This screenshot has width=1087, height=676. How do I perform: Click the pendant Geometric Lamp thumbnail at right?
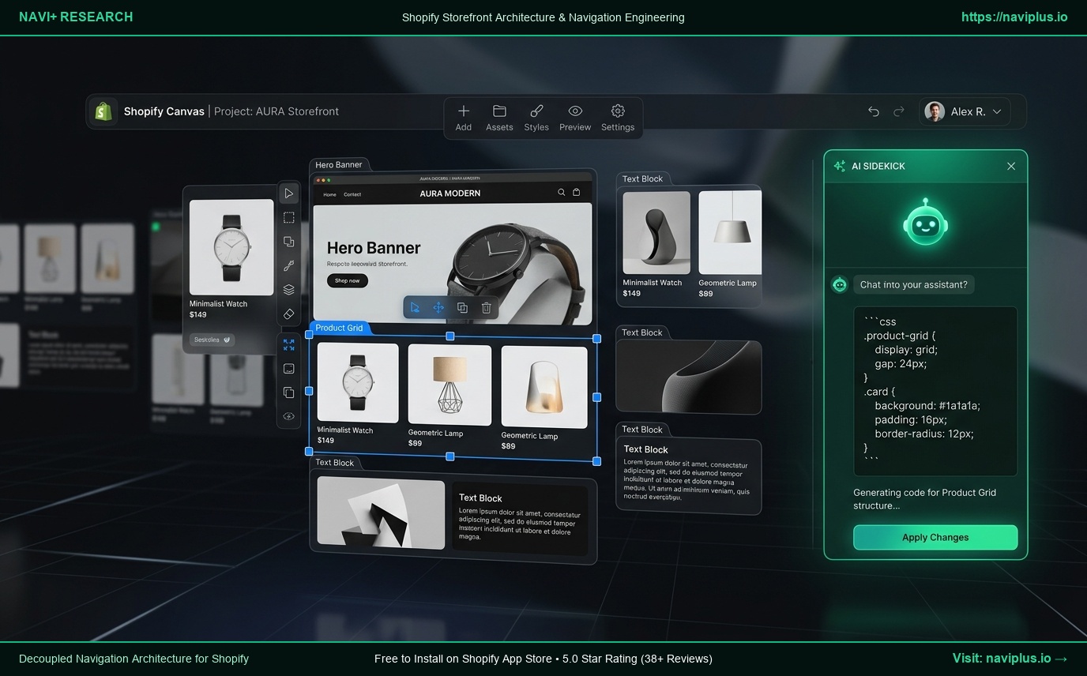tap(730, 232)
